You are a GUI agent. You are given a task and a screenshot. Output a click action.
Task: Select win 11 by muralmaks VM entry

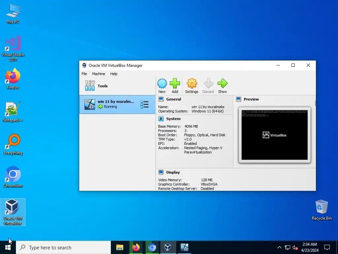(x=117, y=105)
